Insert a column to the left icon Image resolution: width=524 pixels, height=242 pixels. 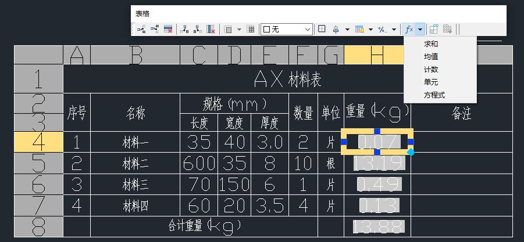(x=184, y=30)
